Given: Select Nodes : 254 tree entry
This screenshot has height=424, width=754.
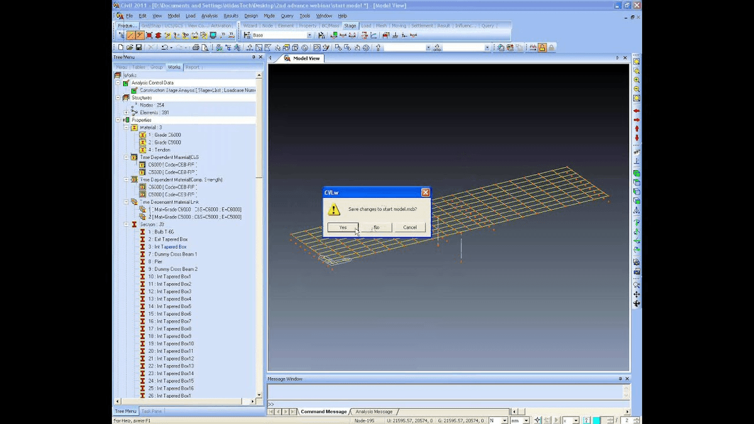Looking at the screenshot, I should click(x=152, y=105).
